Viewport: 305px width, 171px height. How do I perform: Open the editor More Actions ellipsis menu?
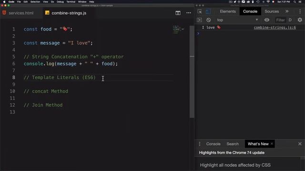[189, 13]
